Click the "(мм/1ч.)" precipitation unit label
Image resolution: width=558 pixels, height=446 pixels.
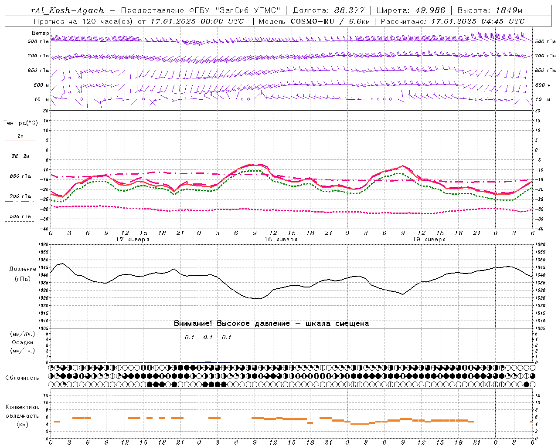23,351
